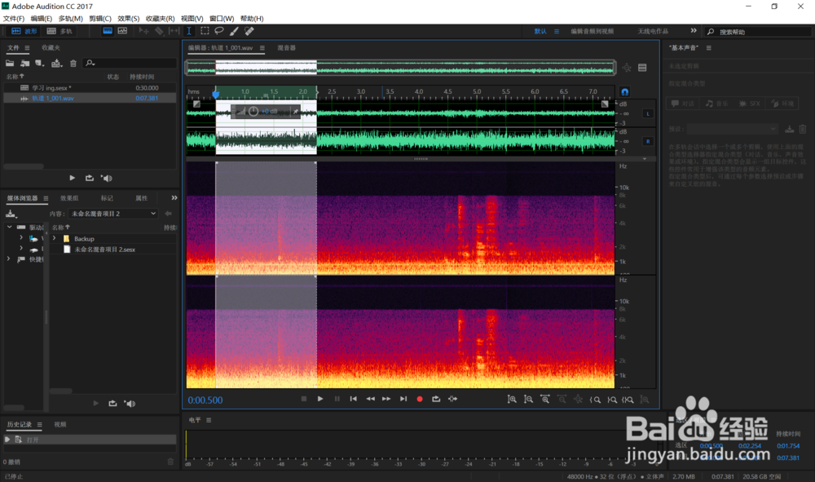
Task: Open the 内容 dropdown 未命名混音项目 2
Action: point(113,214)
